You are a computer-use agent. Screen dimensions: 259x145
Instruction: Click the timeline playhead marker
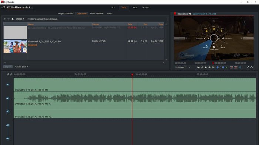click(x=132, y=75)
